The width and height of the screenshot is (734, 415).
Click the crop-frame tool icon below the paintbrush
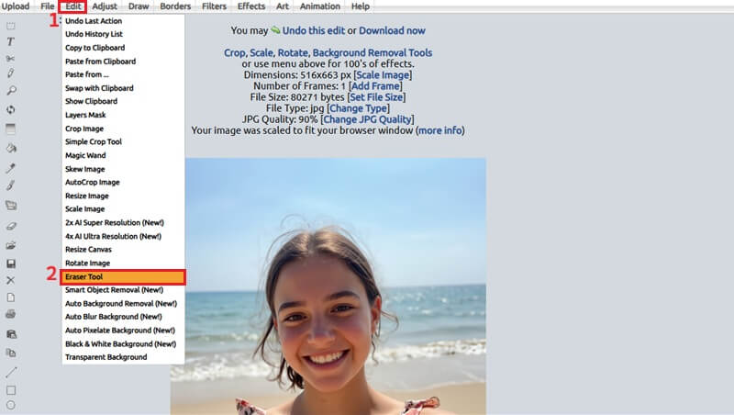pos(11,205)
